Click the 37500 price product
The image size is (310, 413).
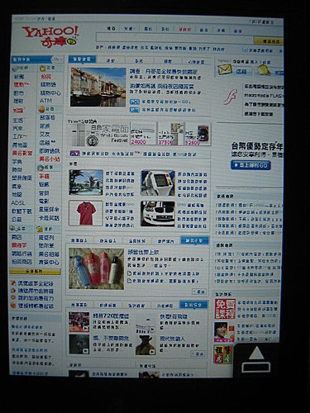170,134
